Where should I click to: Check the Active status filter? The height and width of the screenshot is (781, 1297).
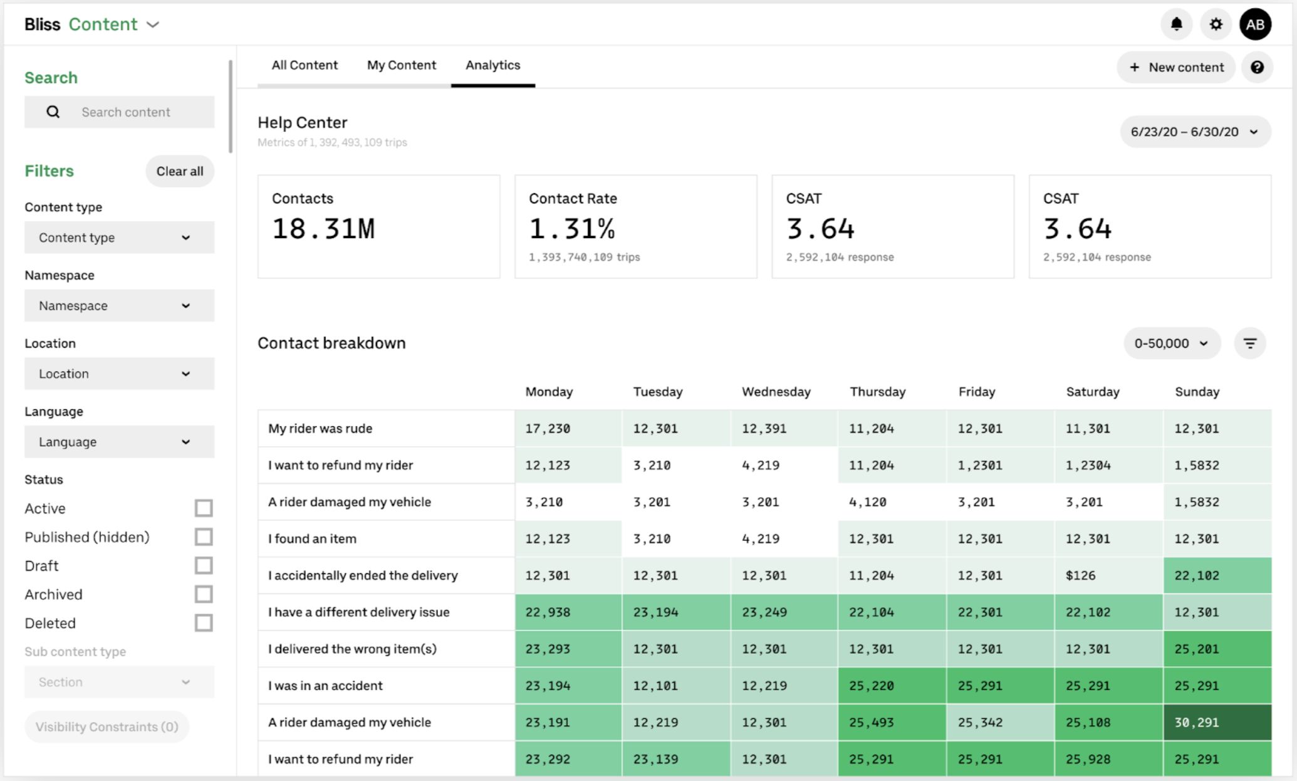(203, 508)
